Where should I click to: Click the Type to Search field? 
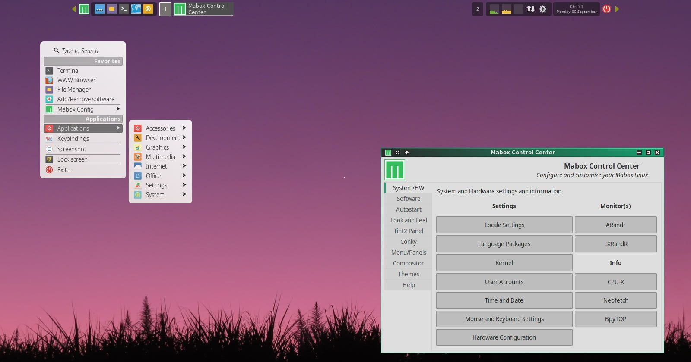(83, 50)
